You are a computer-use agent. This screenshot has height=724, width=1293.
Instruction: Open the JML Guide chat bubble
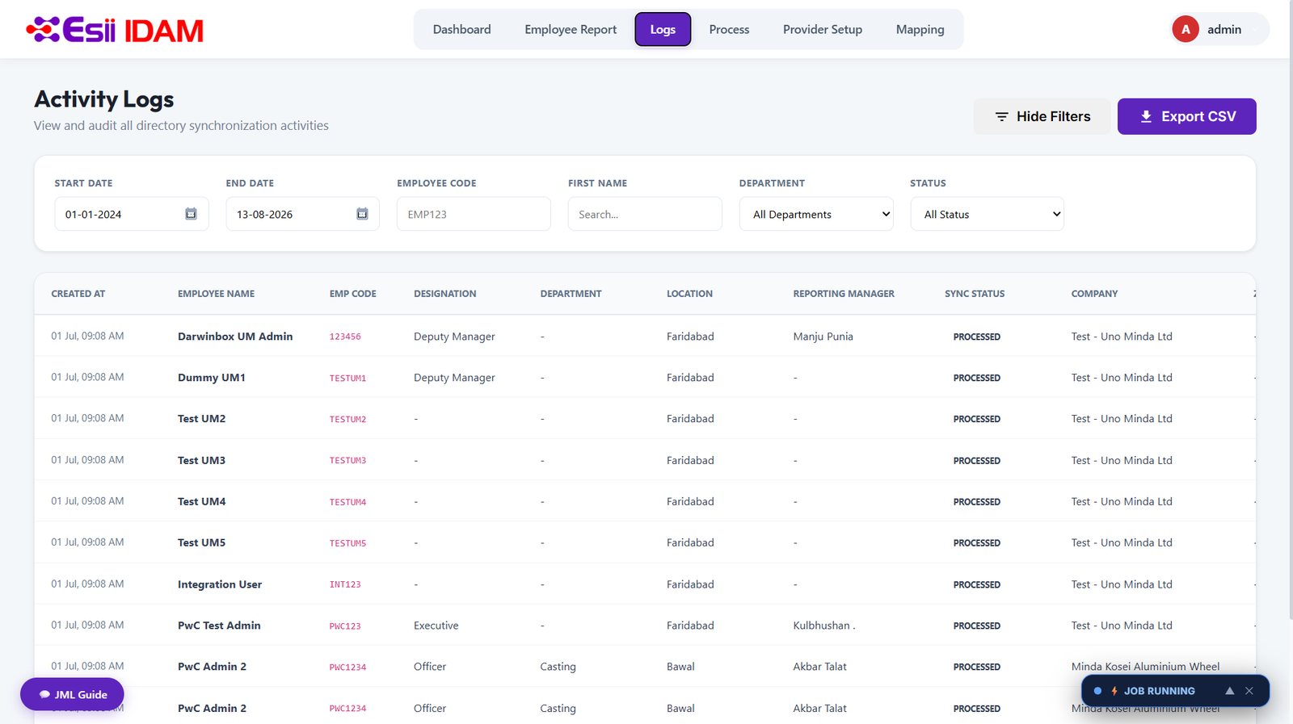click(72, 694)
